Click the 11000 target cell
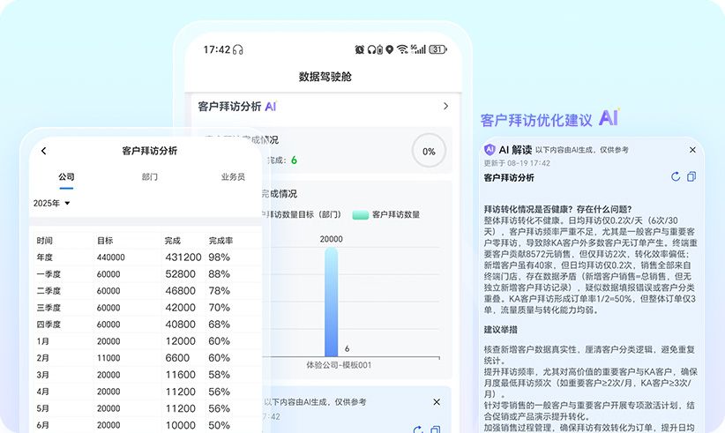 (108, 358)
